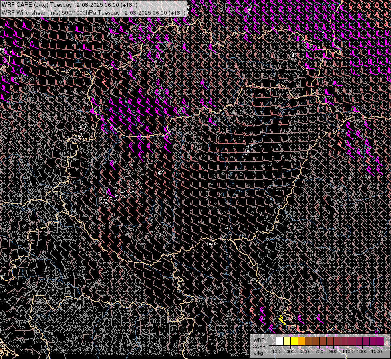Click the bright yellow CAPE legend swatch
The image size is (391, 359).
click(x=294, y=341)
